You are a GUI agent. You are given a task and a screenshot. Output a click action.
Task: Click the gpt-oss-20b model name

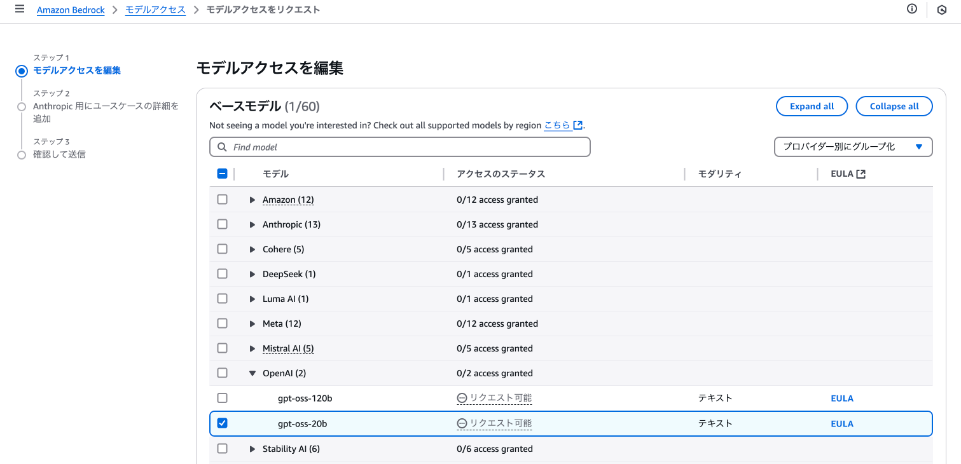(x=303, y=423)
